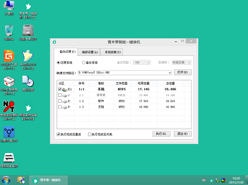Click the E: drive icon in the partition list

(x=65, y=101)
